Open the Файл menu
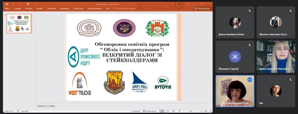Screen dimensions: 298x114 7,9
